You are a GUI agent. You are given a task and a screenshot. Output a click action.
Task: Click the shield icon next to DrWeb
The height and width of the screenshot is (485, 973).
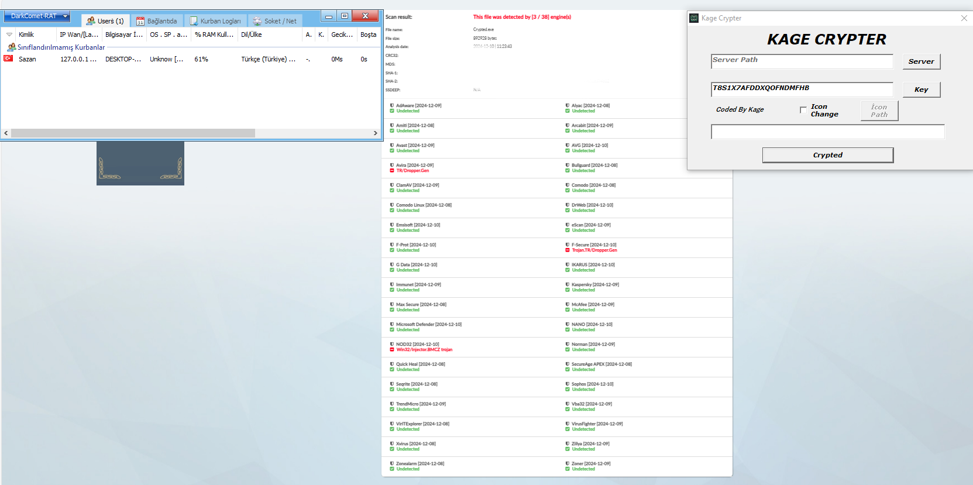tap(568, 205)
